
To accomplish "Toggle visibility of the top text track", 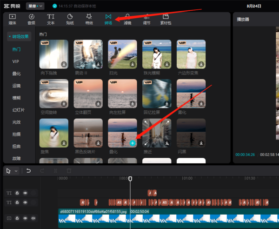I will pyautogui.click(x=25, y=193).
